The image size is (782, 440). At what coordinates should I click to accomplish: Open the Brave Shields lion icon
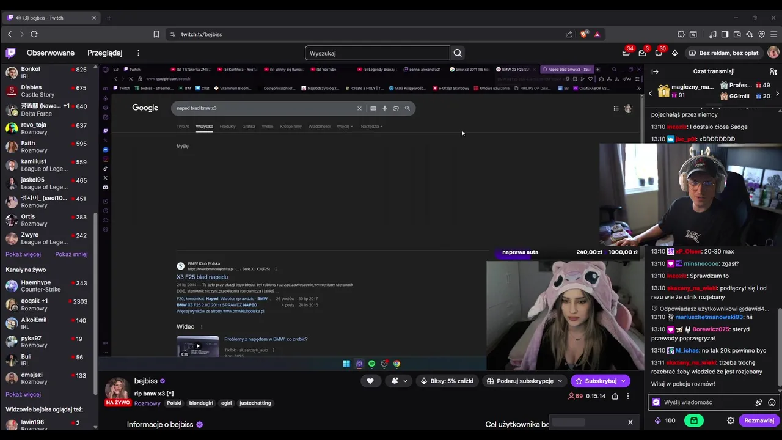tap(584, 34)
